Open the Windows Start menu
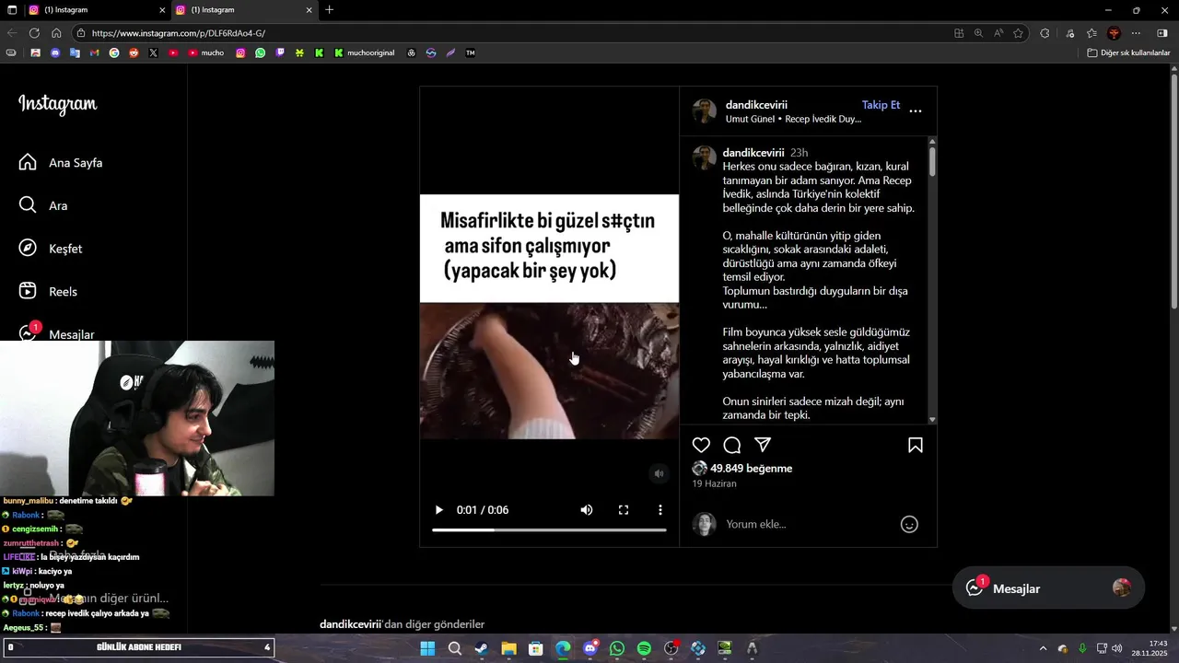The height and width of the screenshot is (663, 1179). click(427, 648)
